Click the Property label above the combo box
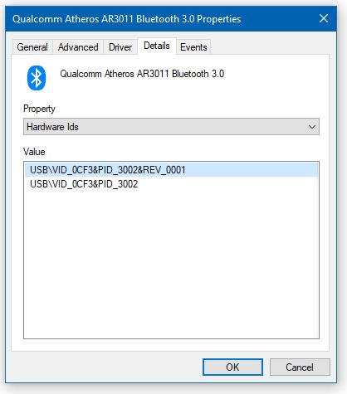The width and height of the screenshot is (347, 394). tap(39, 109)
